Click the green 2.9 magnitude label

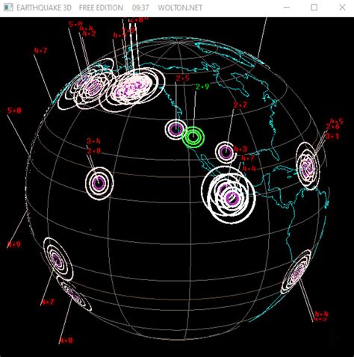click(x=202, y=87)
